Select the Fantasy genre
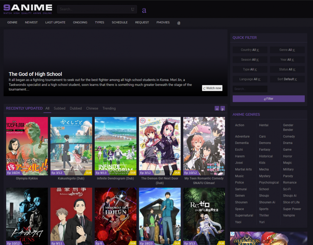 click(265, 149)
